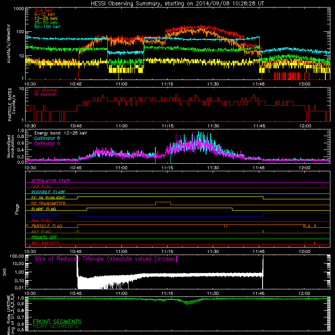Screen dimensions: 335x335
Task: Click the '0.01' tick label on the SAS axis
Action: (19, 288)
